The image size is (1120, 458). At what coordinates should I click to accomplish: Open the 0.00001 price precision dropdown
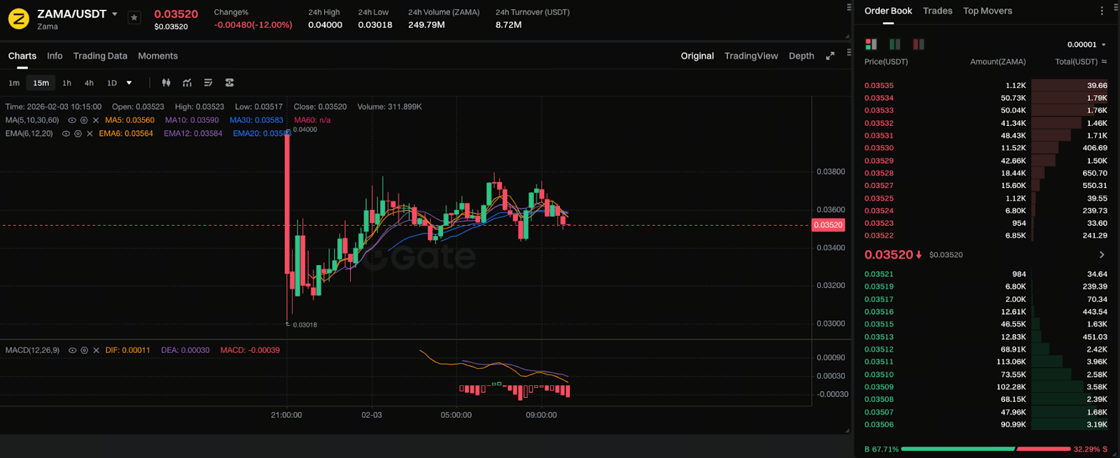(x=1086, y=45)
